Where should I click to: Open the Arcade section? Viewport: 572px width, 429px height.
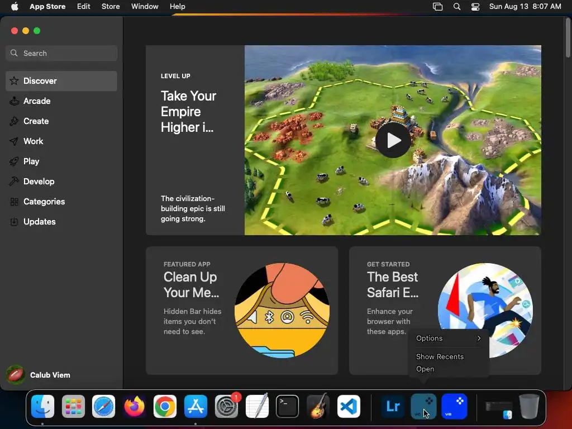point(61,101)
